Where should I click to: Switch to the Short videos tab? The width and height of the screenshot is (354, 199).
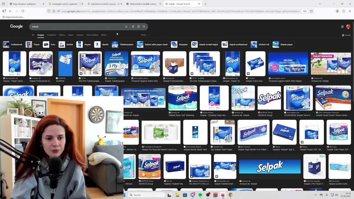pos(92,35)
